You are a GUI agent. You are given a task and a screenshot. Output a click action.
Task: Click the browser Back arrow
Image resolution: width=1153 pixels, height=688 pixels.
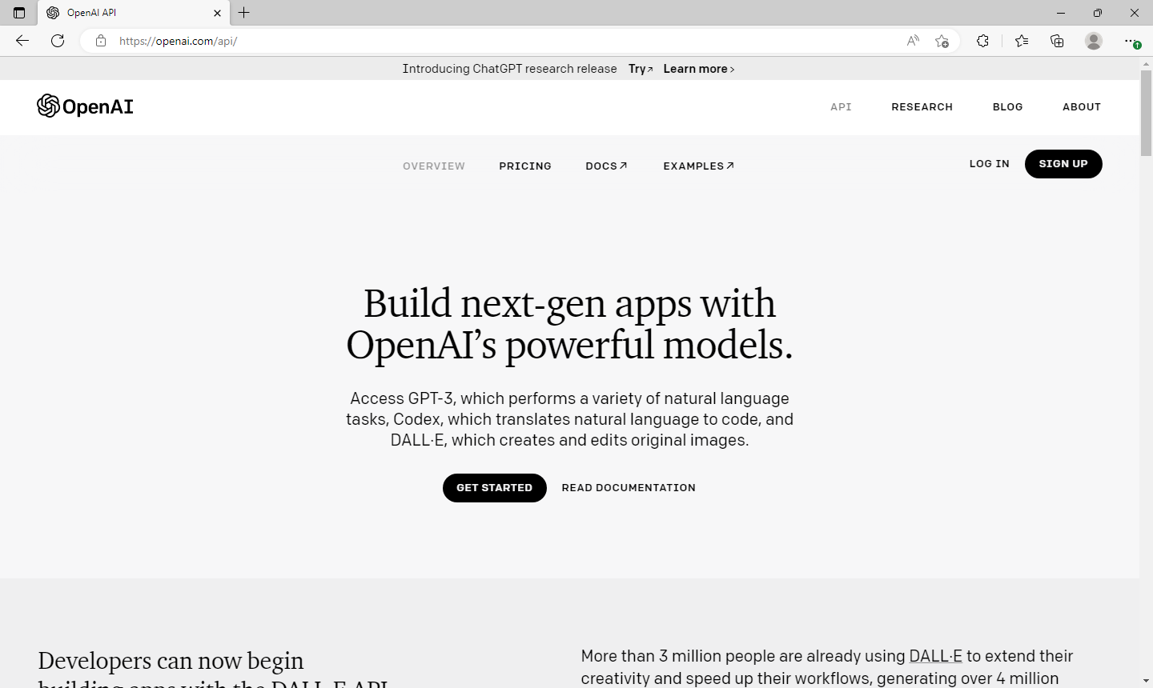[22, 41]
